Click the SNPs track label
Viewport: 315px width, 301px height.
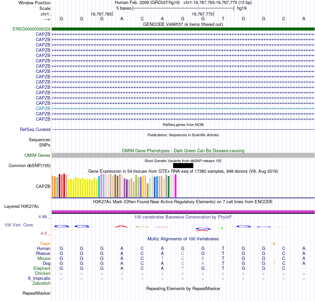(x=45, y=145)
